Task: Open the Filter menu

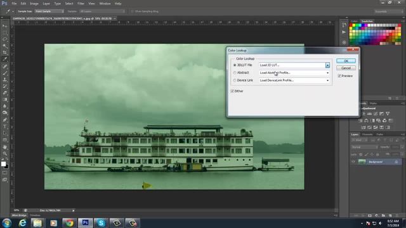Action: pyautogui.click(x=81, y=4)
